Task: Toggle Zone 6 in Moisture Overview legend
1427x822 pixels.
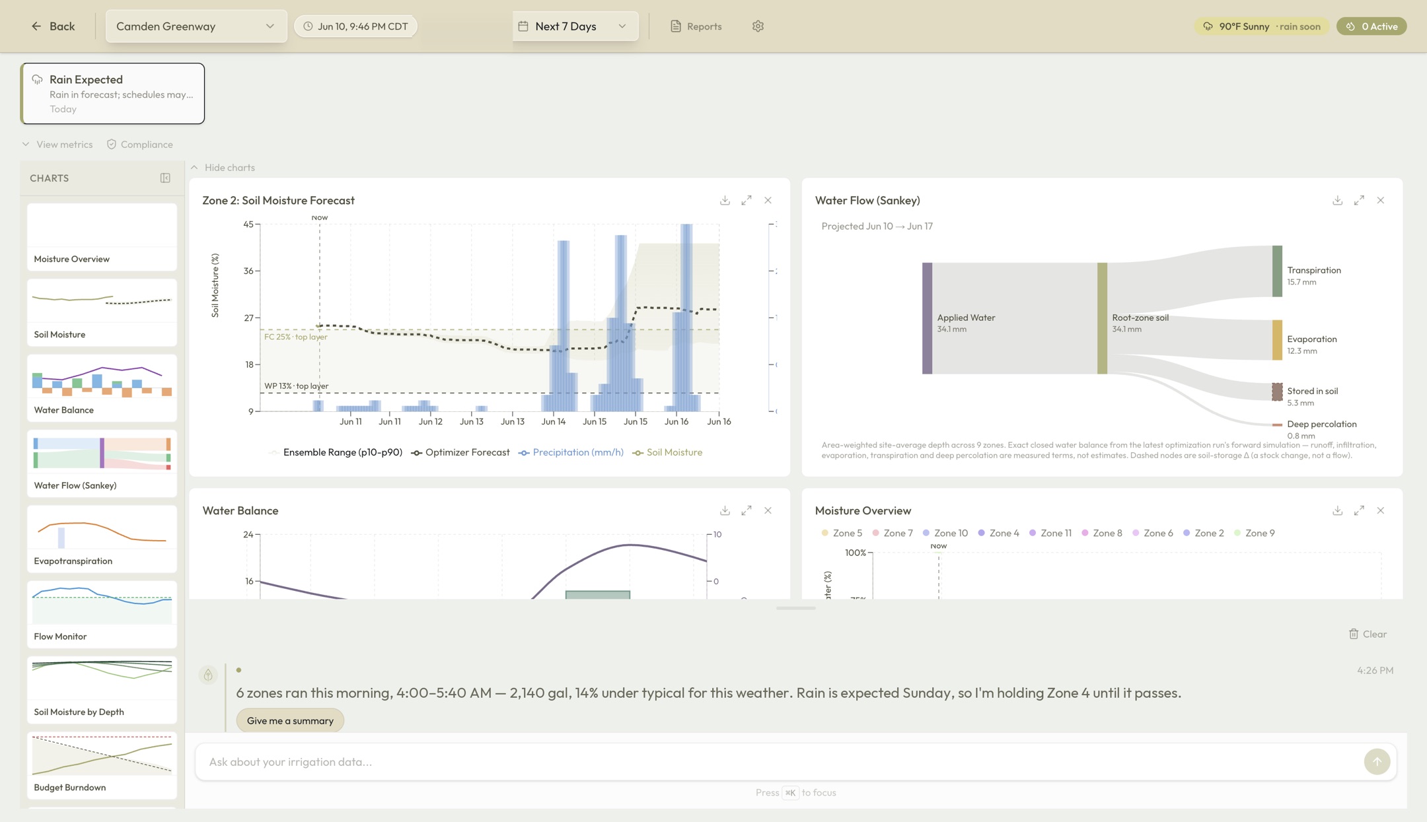Action: tap(1153, 533)
